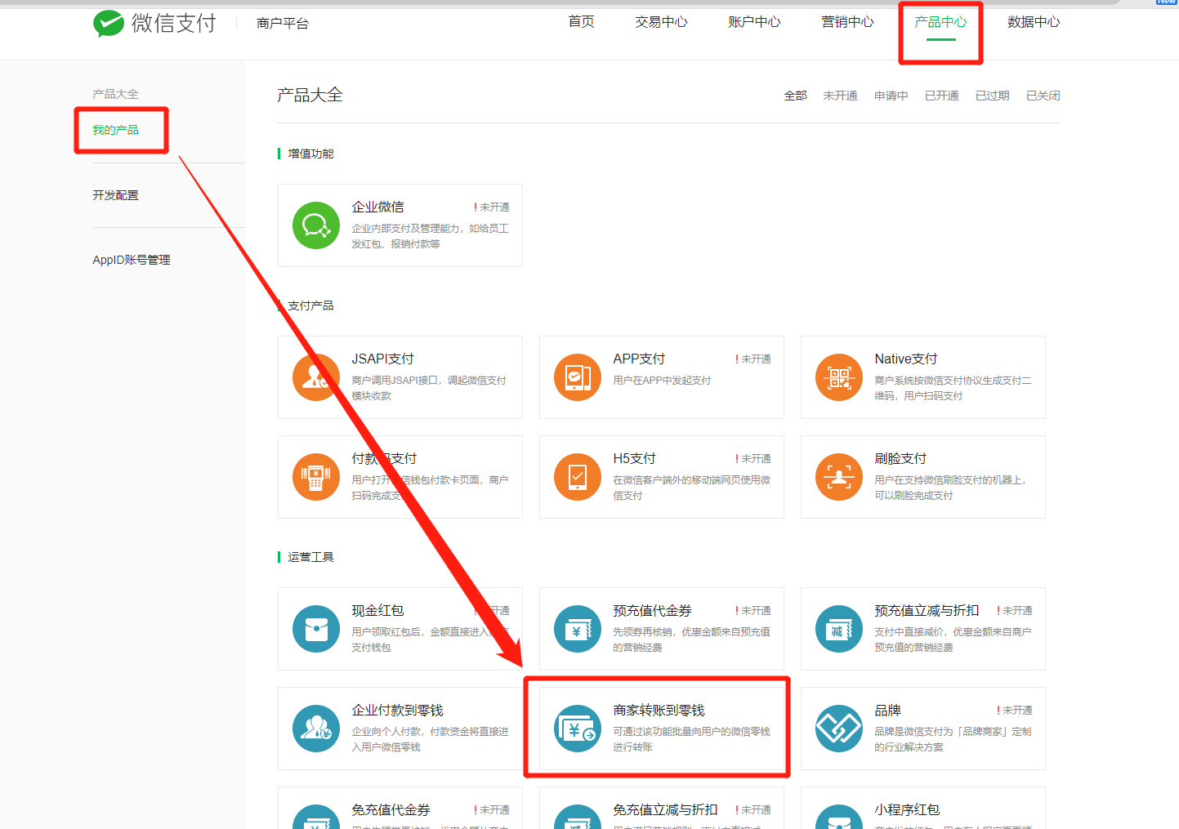Go to 首页 in top navigation

click(x=582, y=22)
